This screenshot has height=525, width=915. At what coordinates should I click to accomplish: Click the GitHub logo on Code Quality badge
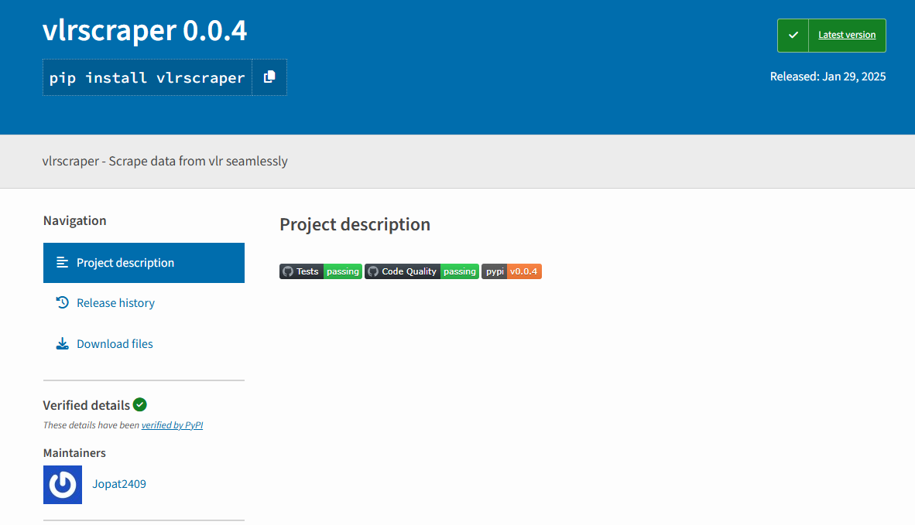click(x=373, y=271)
